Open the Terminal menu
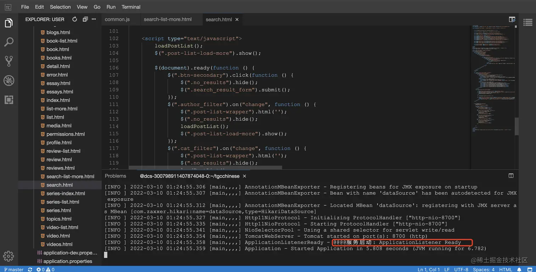This screenshot has width=536, height=272. [131, 7]
